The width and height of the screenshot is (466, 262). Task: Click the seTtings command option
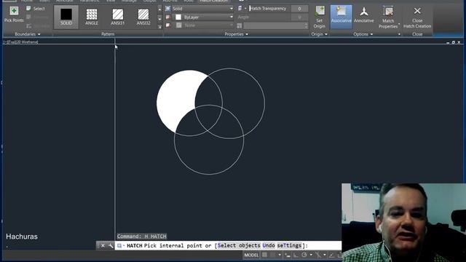[289, 246]
